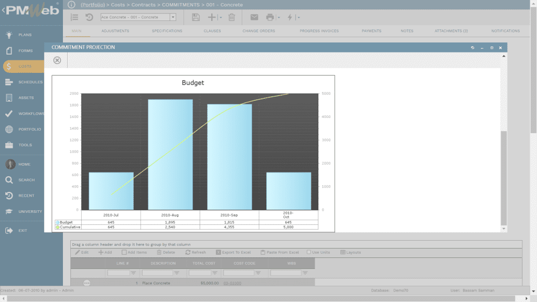Image resolution: width=537 pixels, height=302 pixels.
Task: Click the printer icon in toolbar
Action: tap(270, 17)
